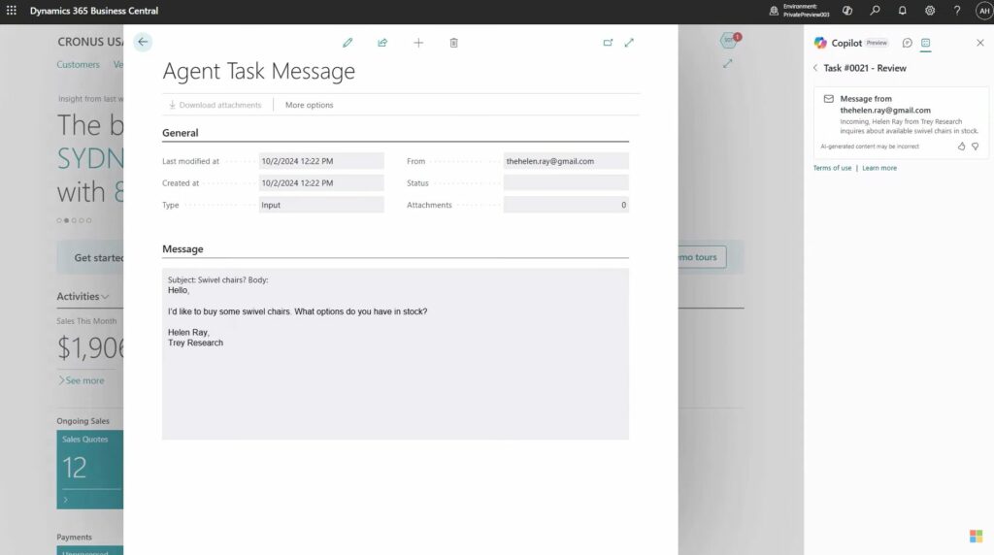The height and width of the screenshot is (555, 994).
Task: Collapse the General section header
Action: (180, 133)
